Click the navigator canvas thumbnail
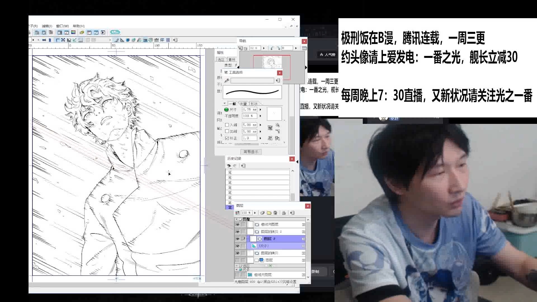The width and height of the screenshot is (537, 302). [x=272, y=62]
